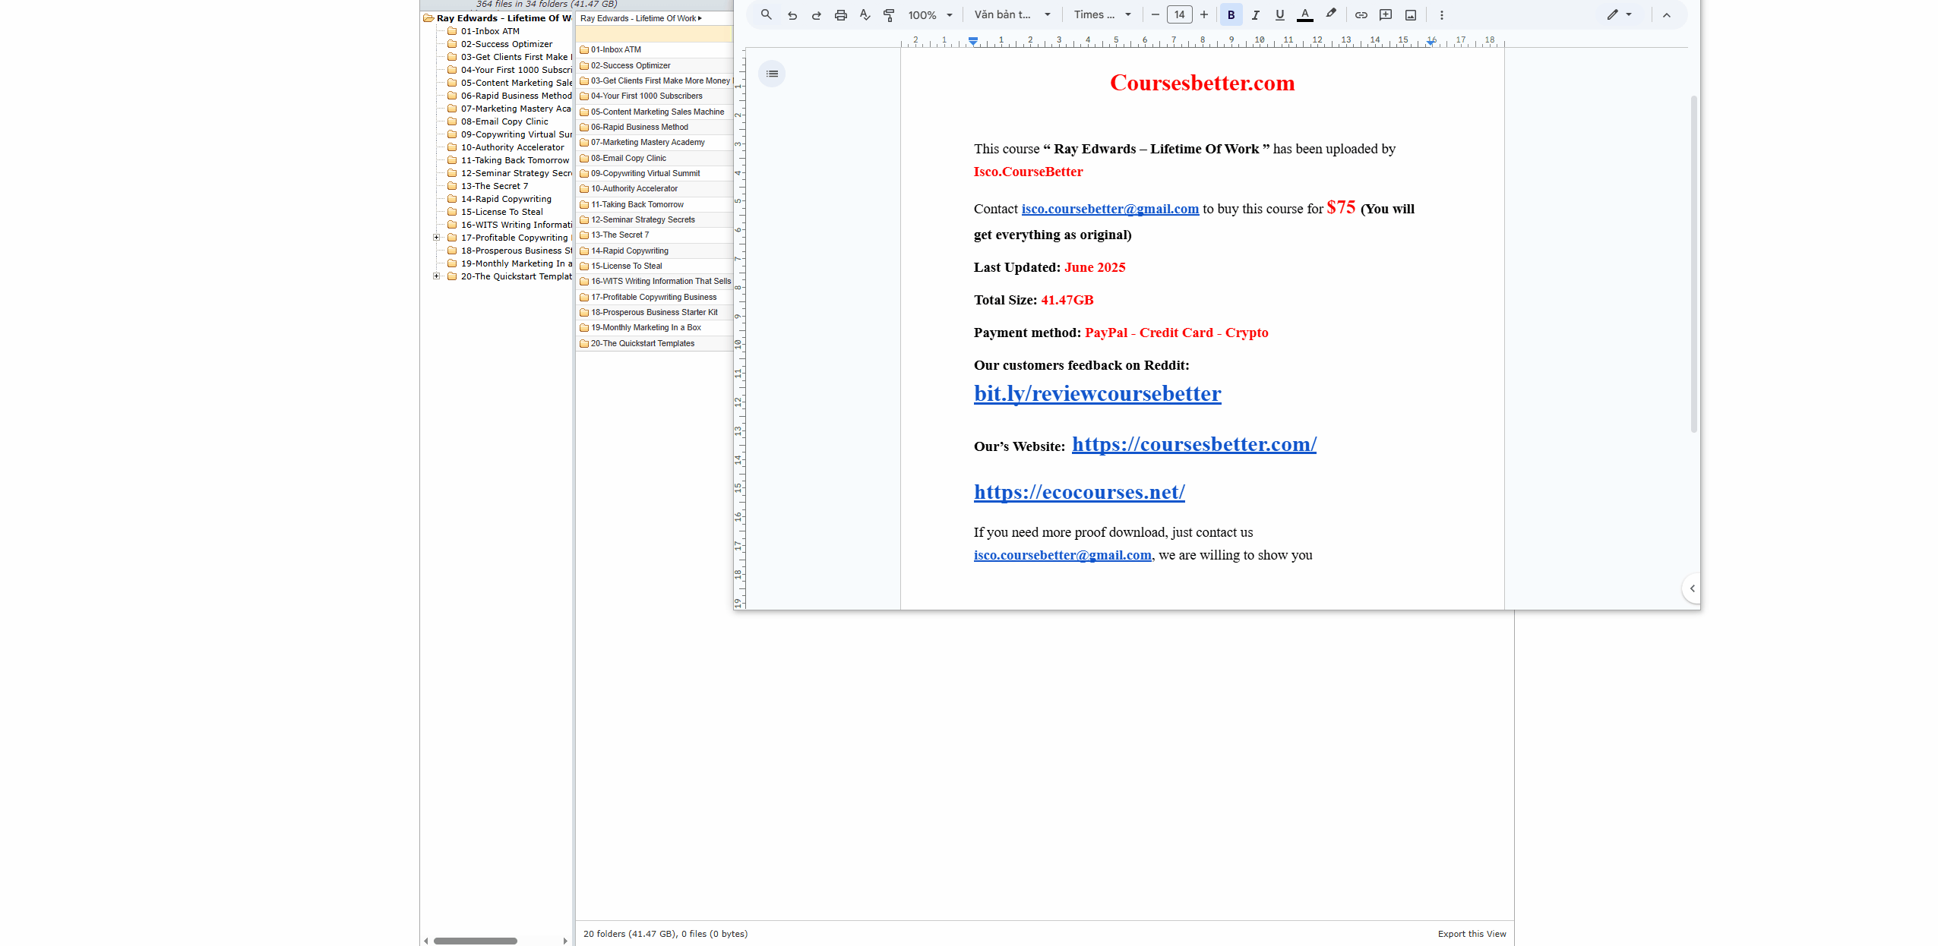The image size is (1938, 946).
Task: Open the 100% zoom dropdown
Action: (930, 15)
